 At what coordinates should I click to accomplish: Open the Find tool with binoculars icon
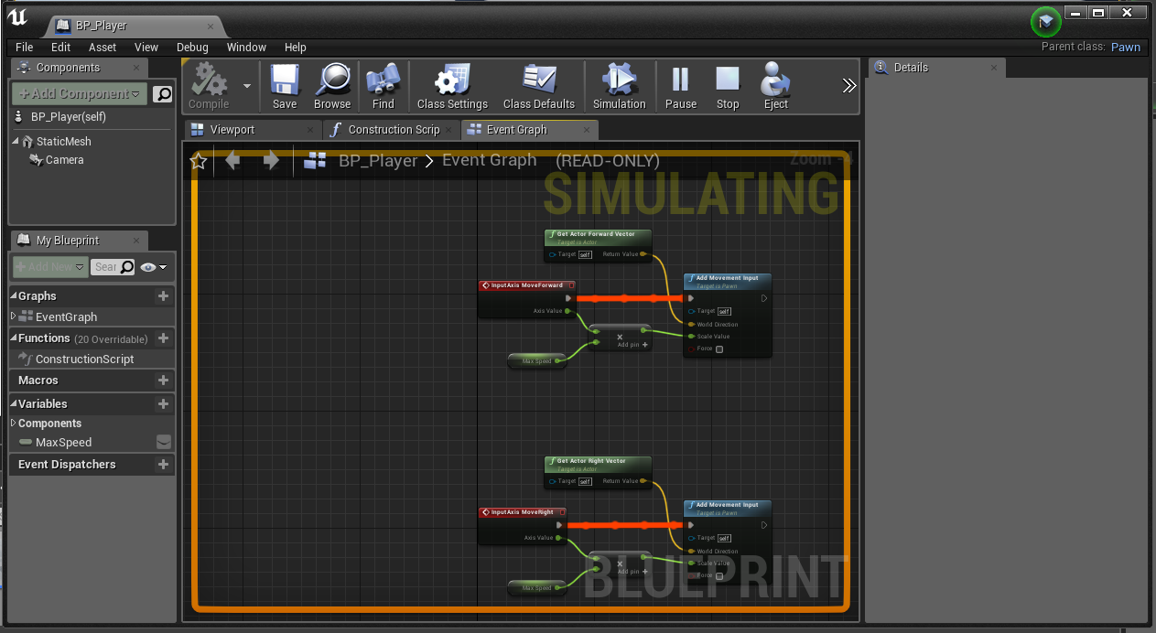[384, 87]
